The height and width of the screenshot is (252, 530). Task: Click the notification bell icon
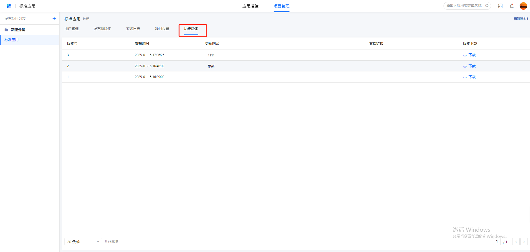tap(512, 6)
